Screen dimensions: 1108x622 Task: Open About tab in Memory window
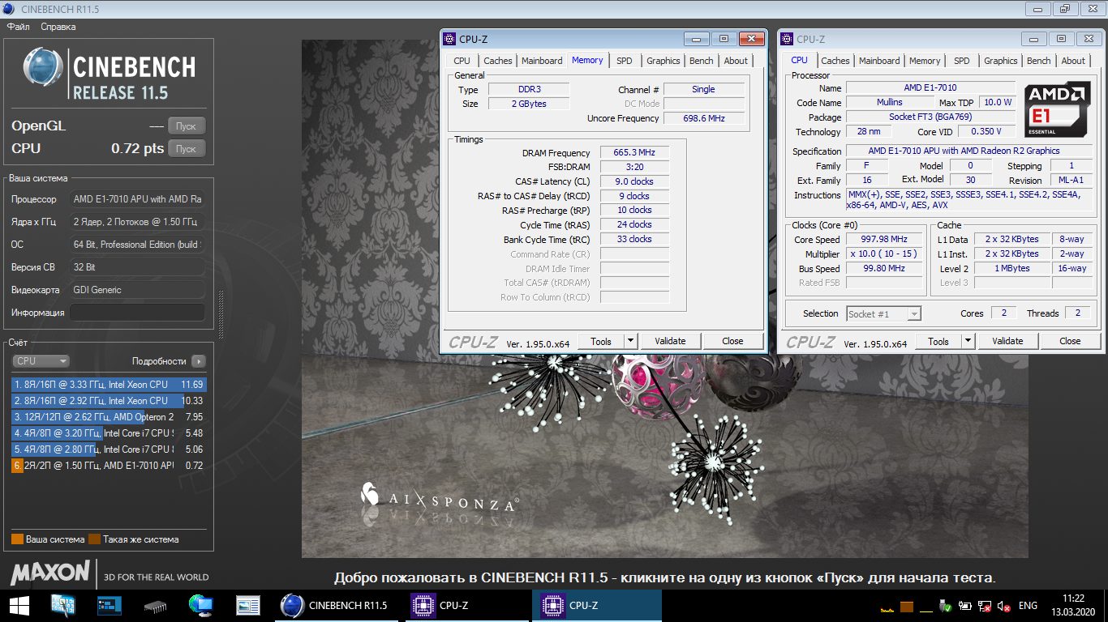pos(736,61)
